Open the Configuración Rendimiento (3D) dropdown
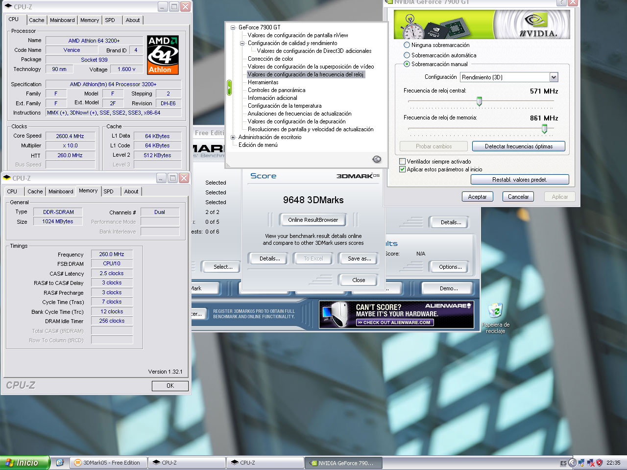Viewport: 627px width, 470px height. click(x=509, y=77)
